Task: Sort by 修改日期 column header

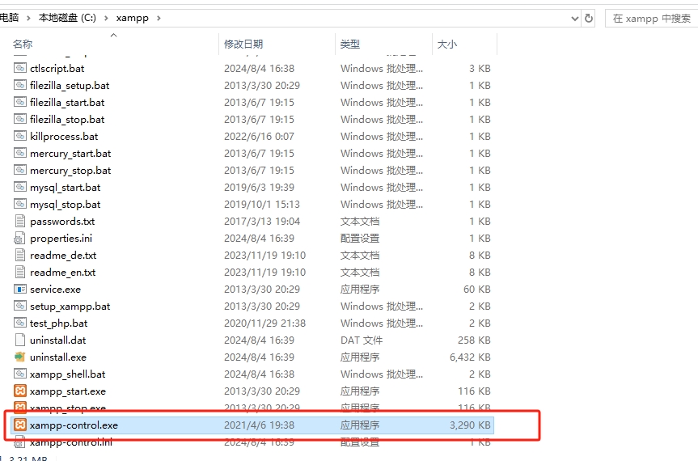Action: (243, 44)
